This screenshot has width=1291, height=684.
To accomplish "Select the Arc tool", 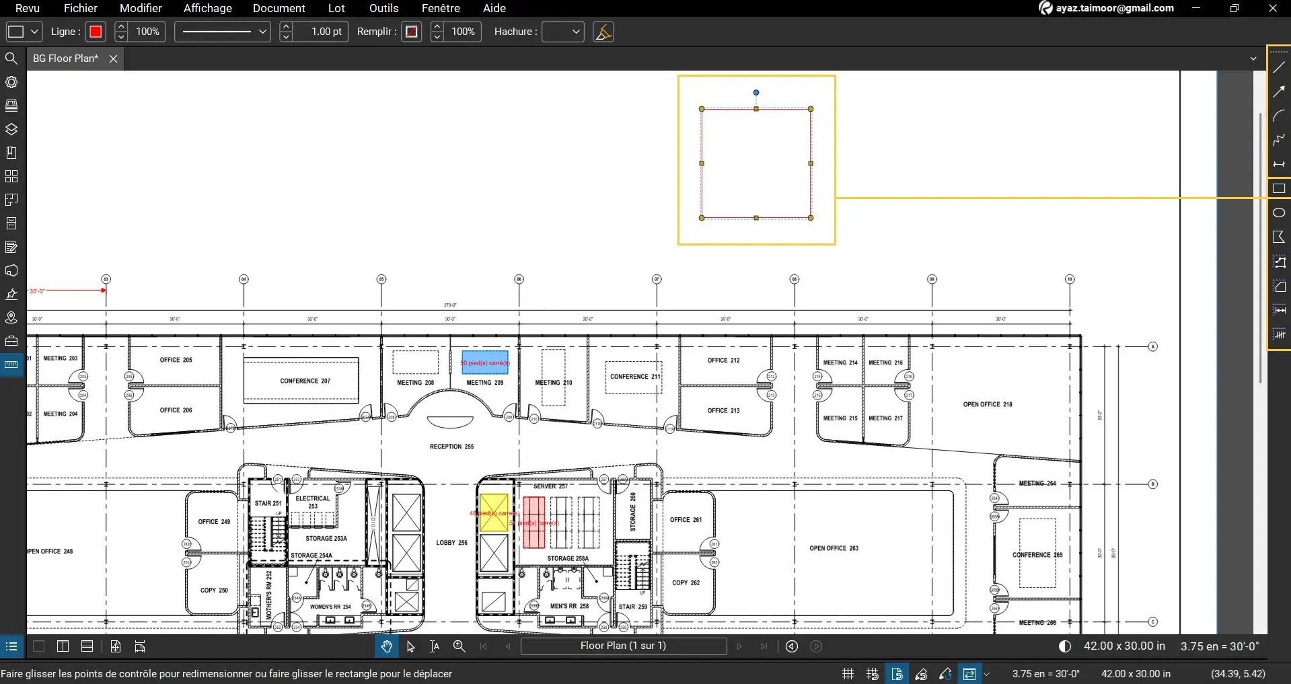I will (1279, 116).
